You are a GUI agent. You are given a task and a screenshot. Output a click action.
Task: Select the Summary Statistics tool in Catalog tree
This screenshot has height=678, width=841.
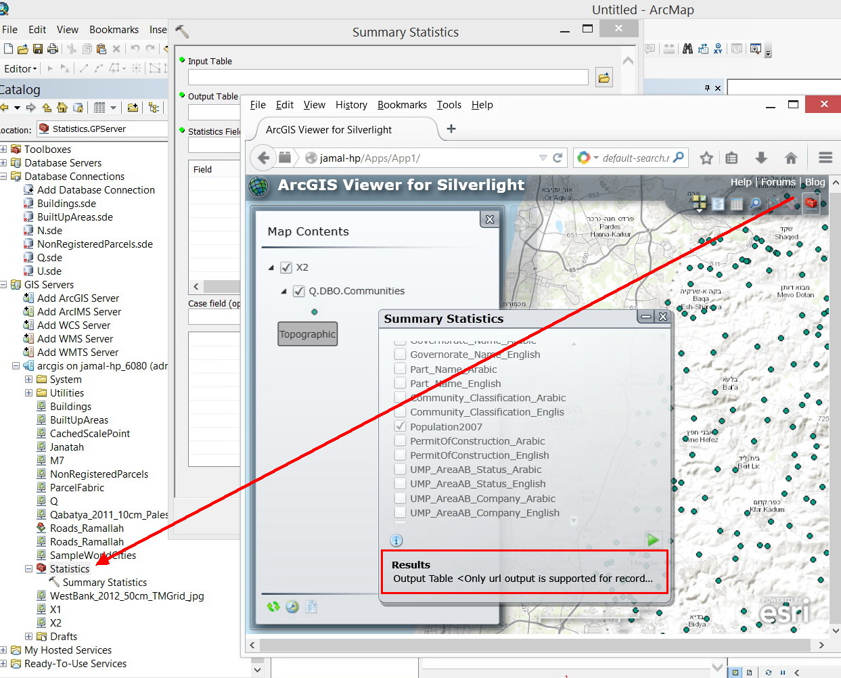coord(104,583)
